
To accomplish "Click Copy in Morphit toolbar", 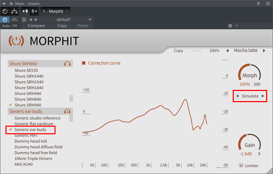I will 178,51.
